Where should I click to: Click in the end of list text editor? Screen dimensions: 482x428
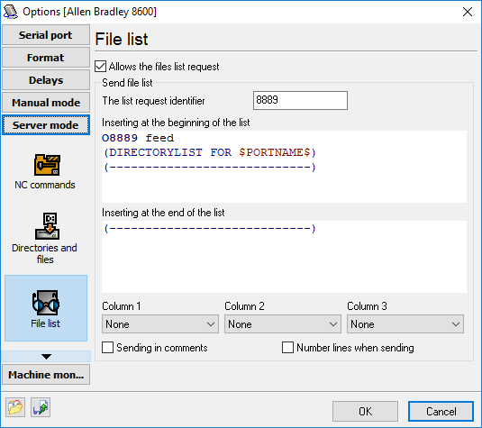coord(284,257)
